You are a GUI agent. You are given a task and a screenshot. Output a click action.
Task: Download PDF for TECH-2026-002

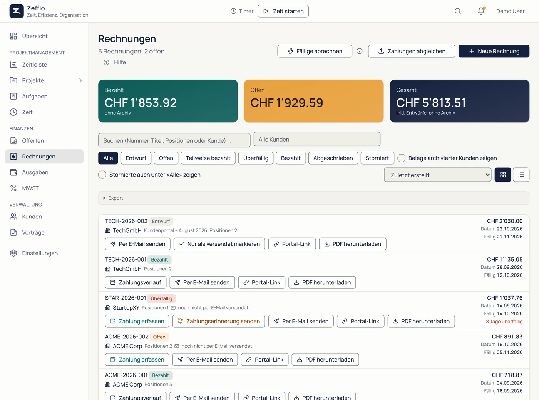coord(353,244)
